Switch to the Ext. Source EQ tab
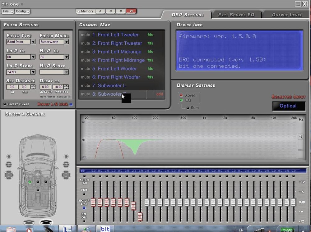 pyautogui.click(x=236, y=15)
